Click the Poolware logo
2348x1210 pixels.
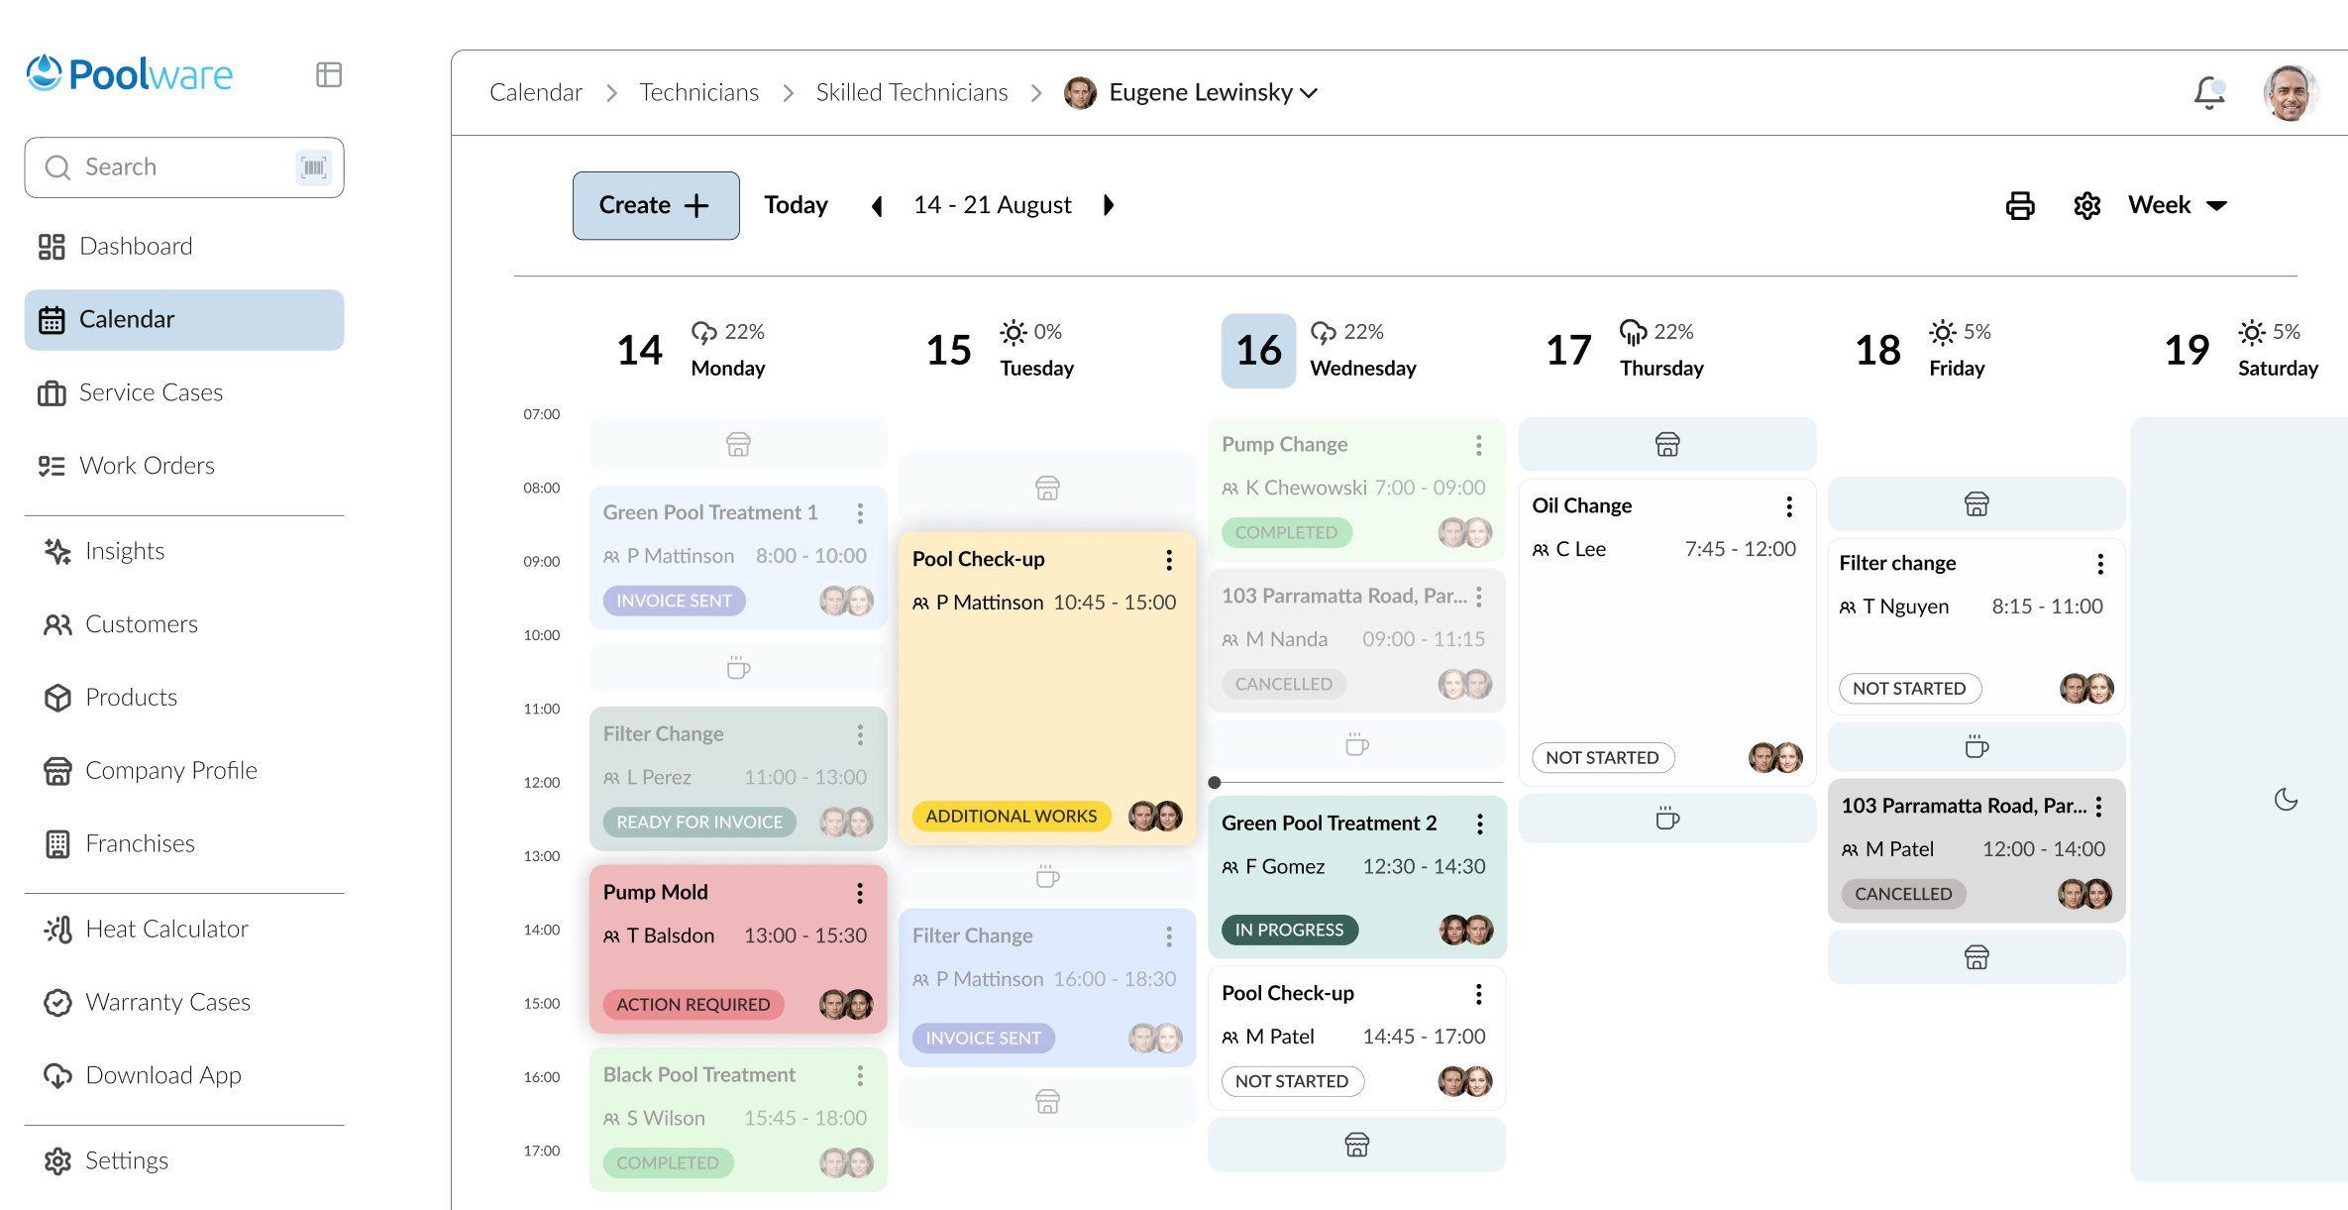130,74
